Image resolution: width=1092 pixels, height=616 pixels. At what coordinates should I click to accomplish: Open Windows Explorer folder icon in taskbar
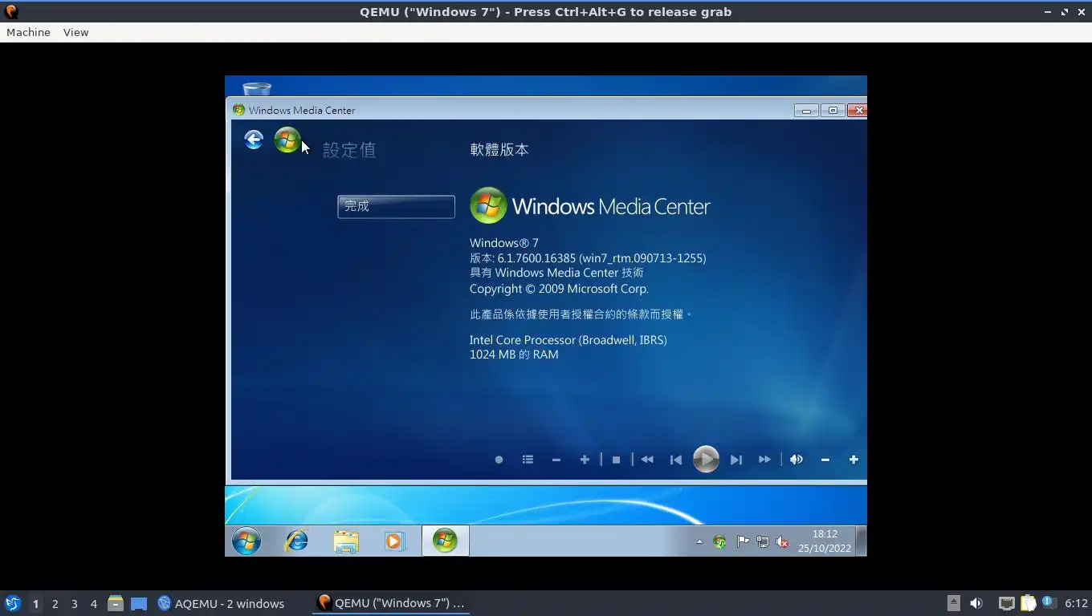coord(346,541)
